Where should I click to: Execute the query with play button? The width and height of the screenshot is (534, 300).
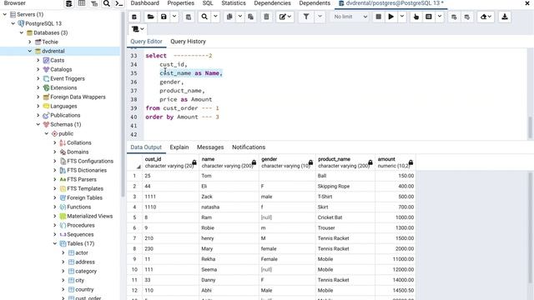pyautogui.click(x=391, y=17)
